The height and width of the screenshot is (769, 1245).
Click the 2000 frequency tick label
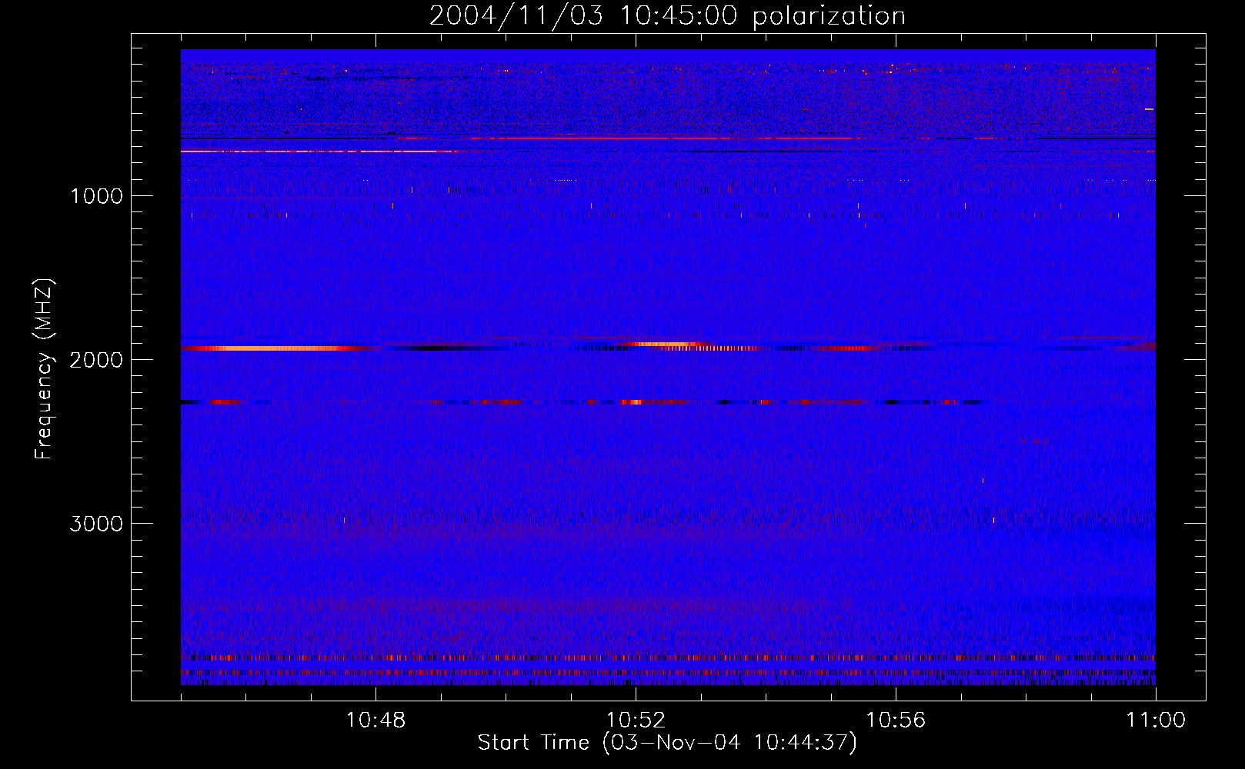click(96, 360)
